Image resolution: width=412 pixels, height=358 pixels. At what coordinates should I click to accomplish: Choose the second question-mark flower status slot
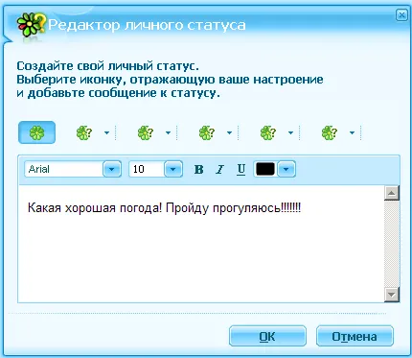click(146, 132)
